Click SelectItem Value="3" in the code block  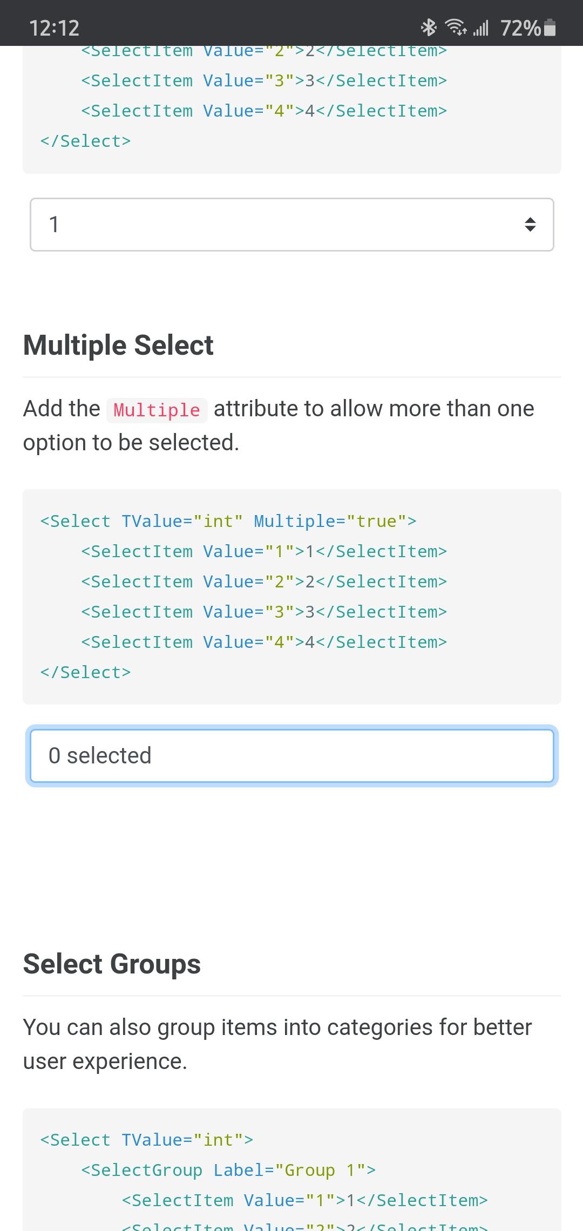[265, 611]
